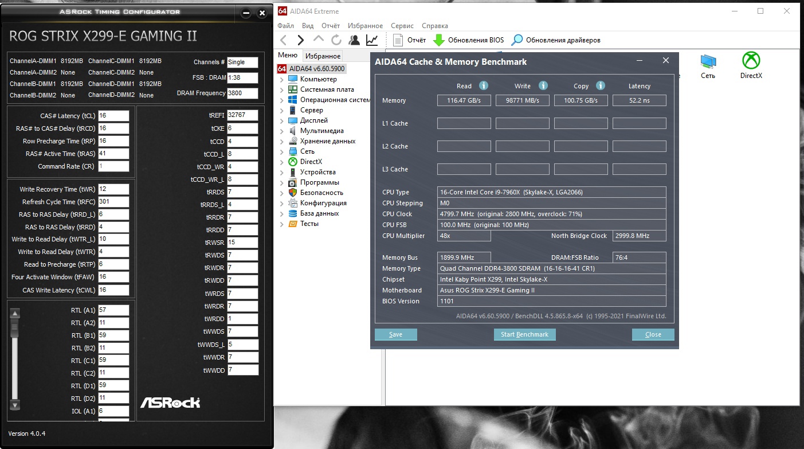The width and height of the screenshot is (804, 449).
Task: Select the Безопасность shield icon
Action: click(x=293, y=193)
